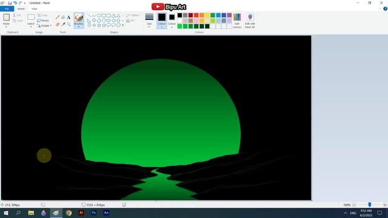Open Chrome from the taskbar
The height and width of the screenshot is (218, 388).
69,213
